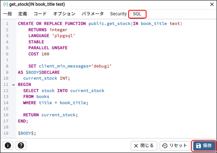Click the reset circular arrow icon
The height and width of the screenshot is (153, 217).
(165, 146)
